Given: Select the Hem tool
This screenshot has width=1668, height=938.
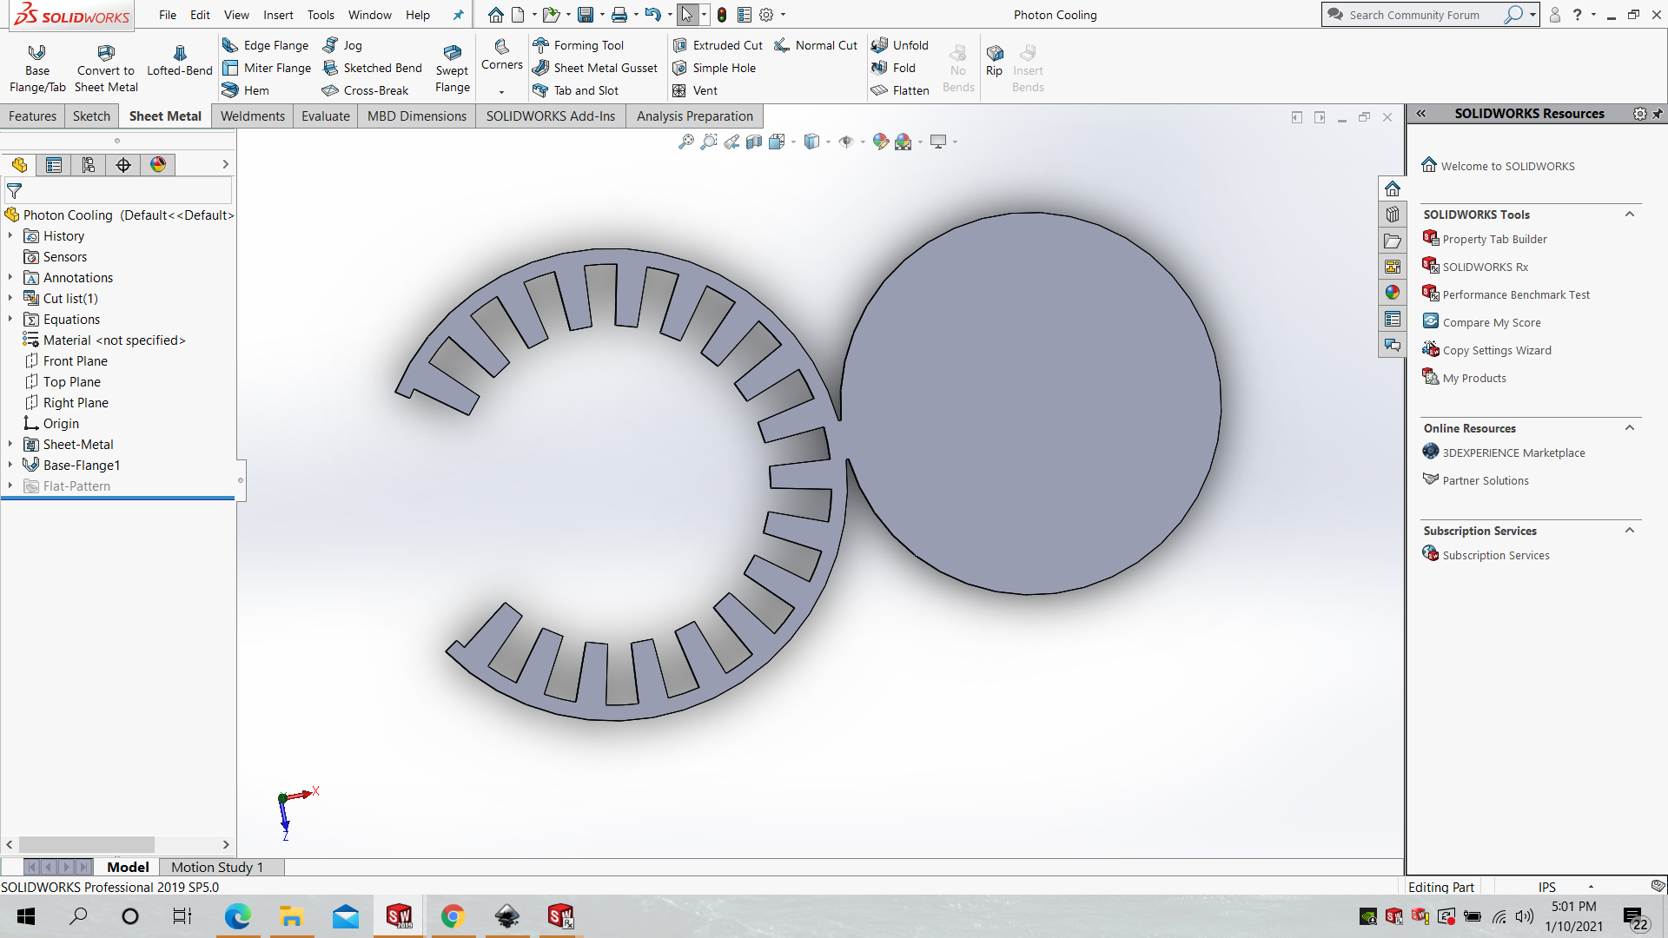Looking at the screenshot, I should [246, 90].
